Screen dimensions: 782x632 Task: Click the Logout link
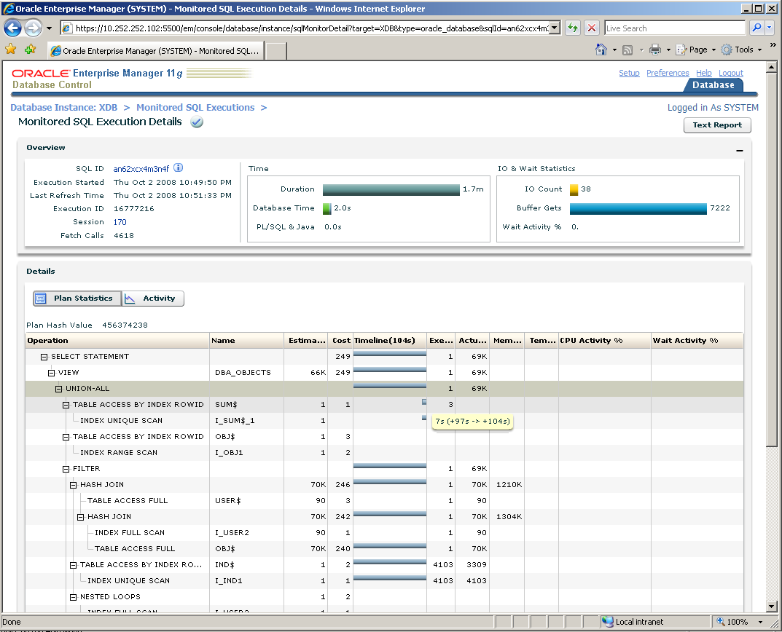pyautogui.click(x=731, y=73)
